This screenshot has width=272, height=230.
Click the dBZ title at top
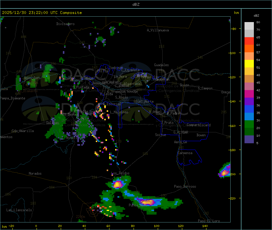tap(136, 5)
